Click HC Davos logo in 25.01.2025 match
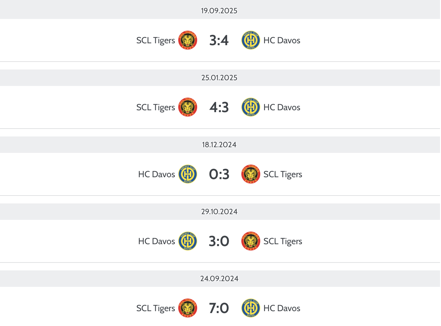441x326 pixels. pyautogui.click(x=251, y=107)
